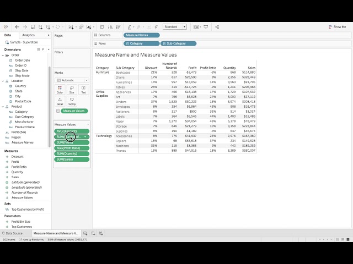Click the Sub-Category pill on Rows shelf
This screenshot has height=264, width=353.
point(178,43)
